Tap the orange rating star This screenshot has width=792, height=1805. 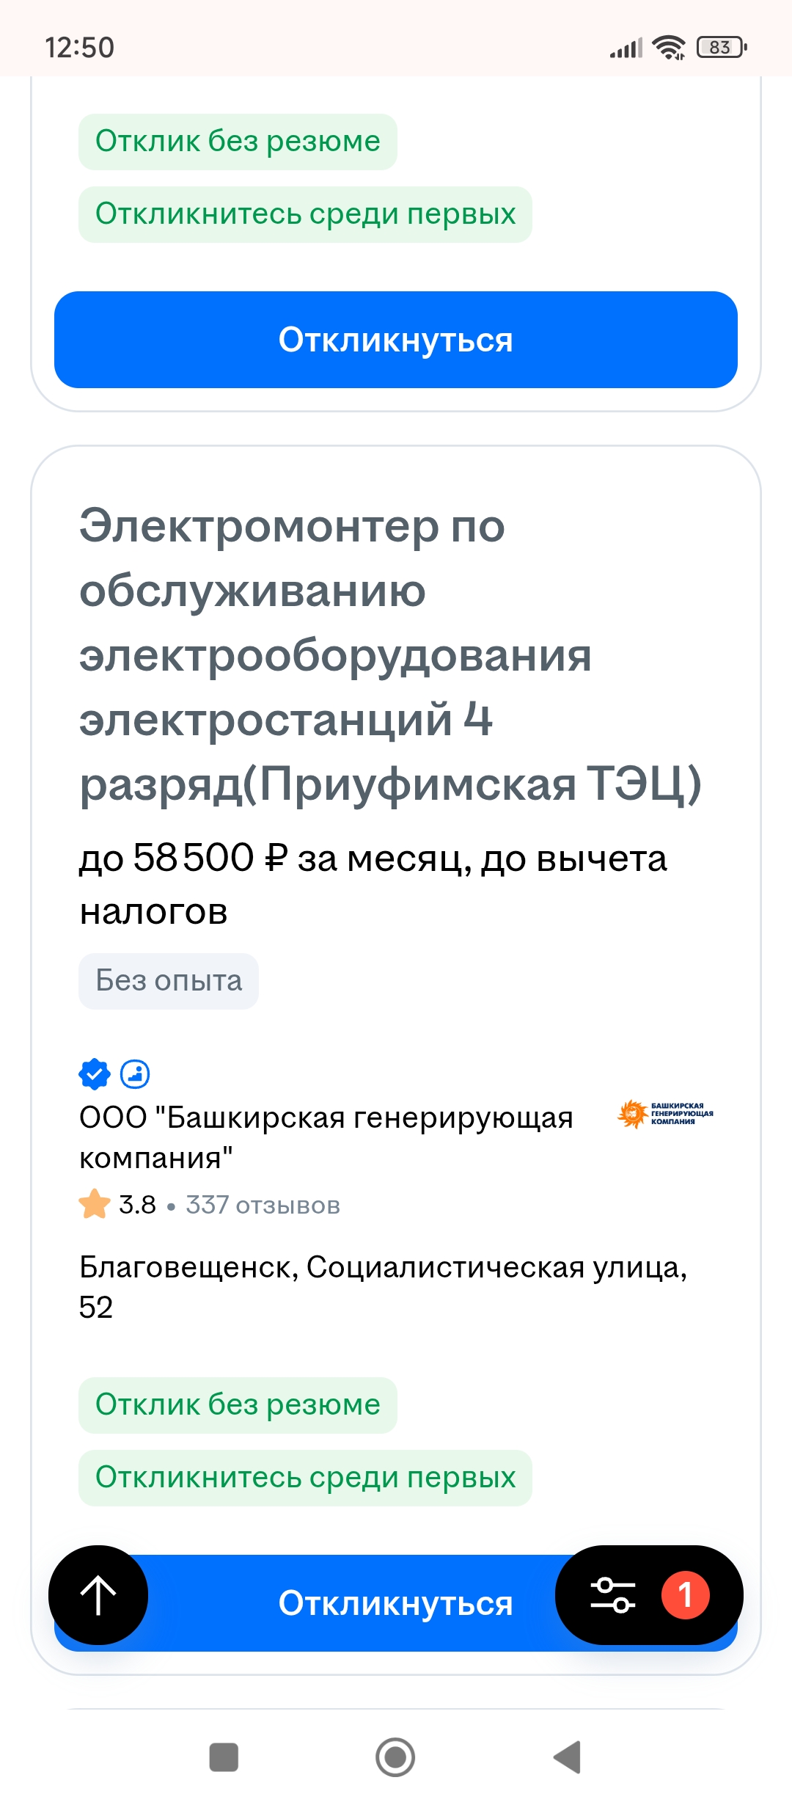[x=95, y=1204]
